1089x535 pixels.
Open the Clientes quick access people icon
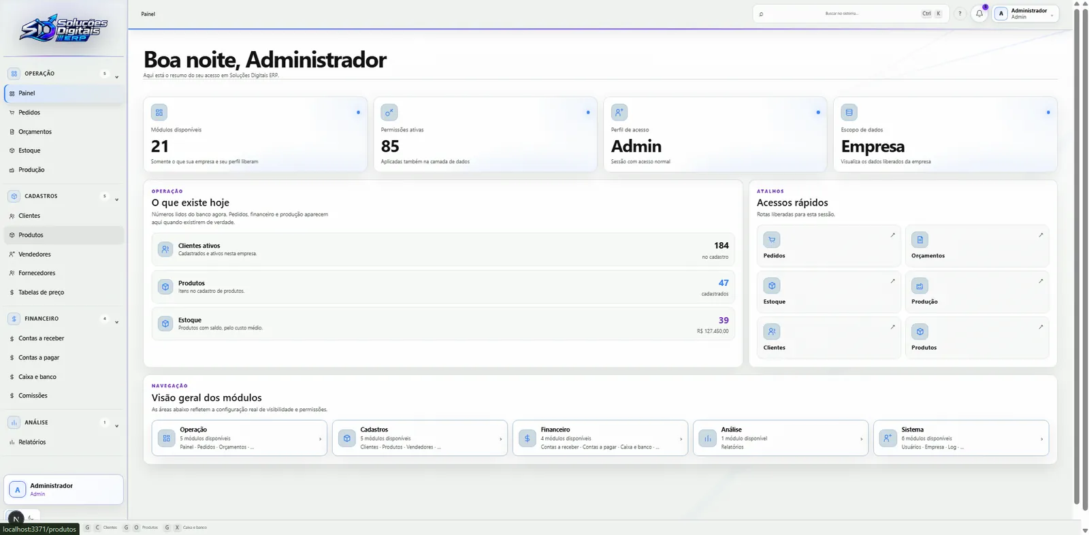click(x=772, y=331)
